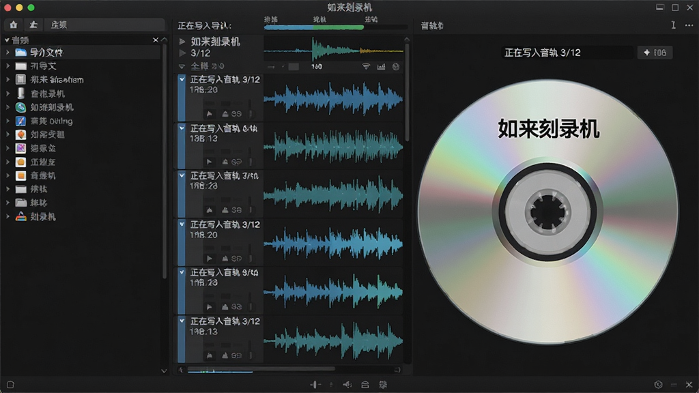Select the sidebar row with the drive icon
699x393 pixels.
click(81, 93)
